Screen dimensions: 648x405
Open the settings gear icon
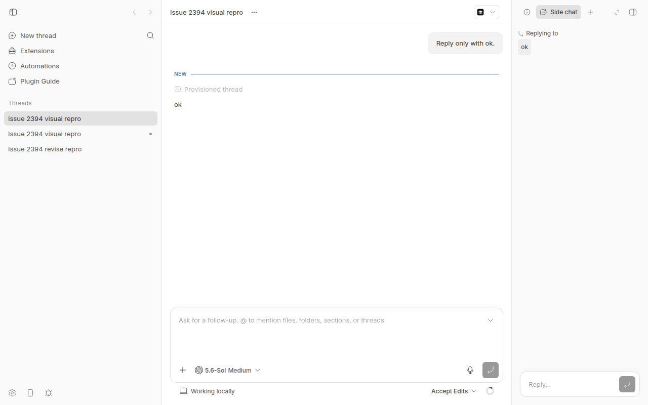coord(12,393)
